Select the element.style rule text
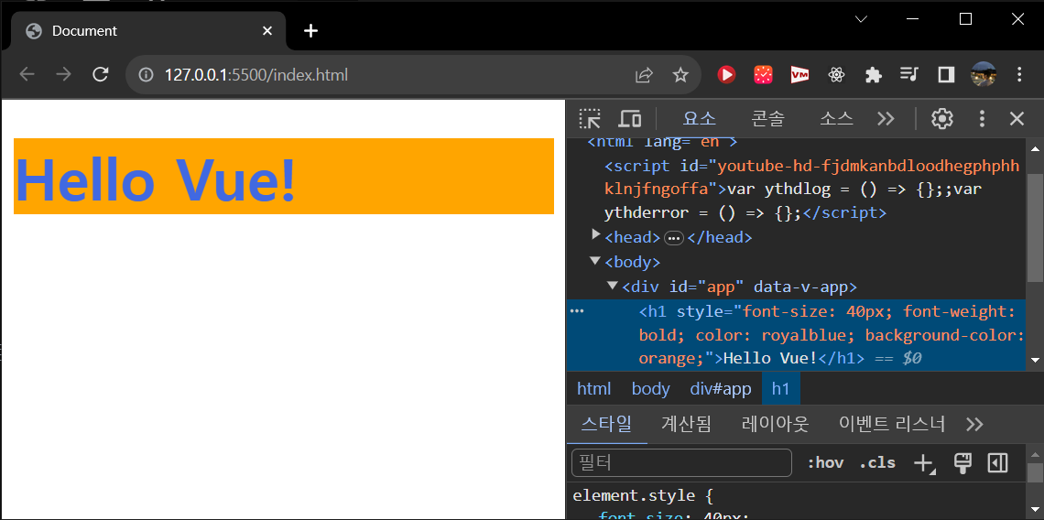Viewport: 1044px width, 520px height. 643,496
